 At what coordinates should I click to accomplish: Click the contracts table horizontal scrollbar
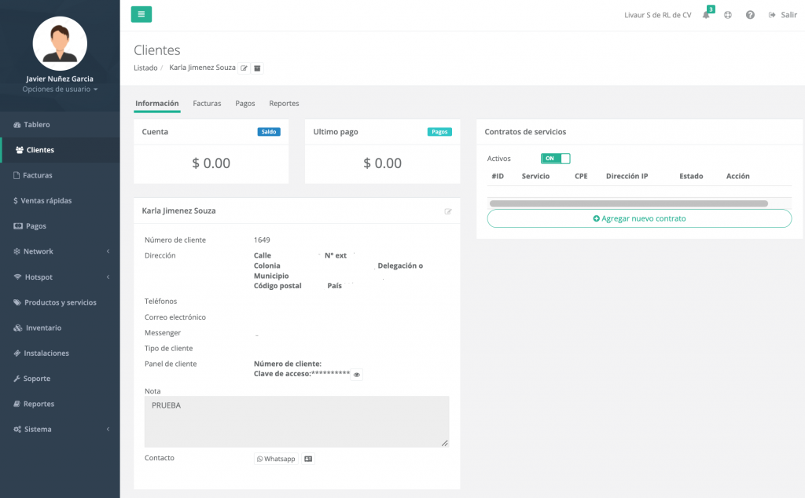[628, 203]
